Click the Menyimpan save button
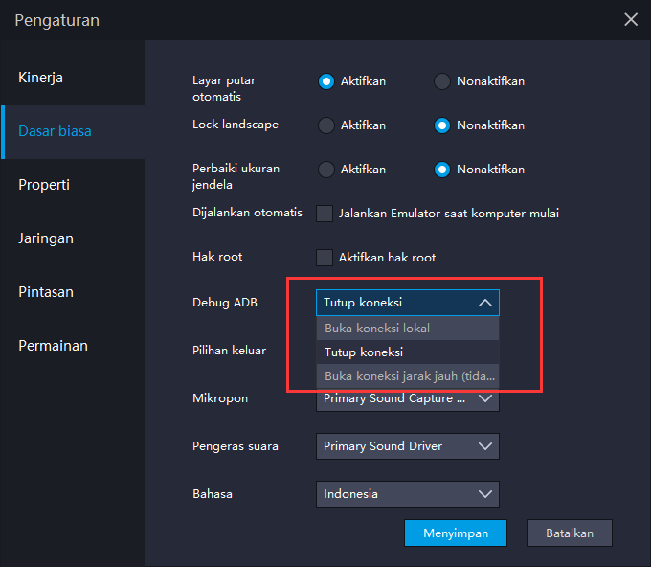Image resolution: width=651 pixels, height=567 pixels. [456, 533]
